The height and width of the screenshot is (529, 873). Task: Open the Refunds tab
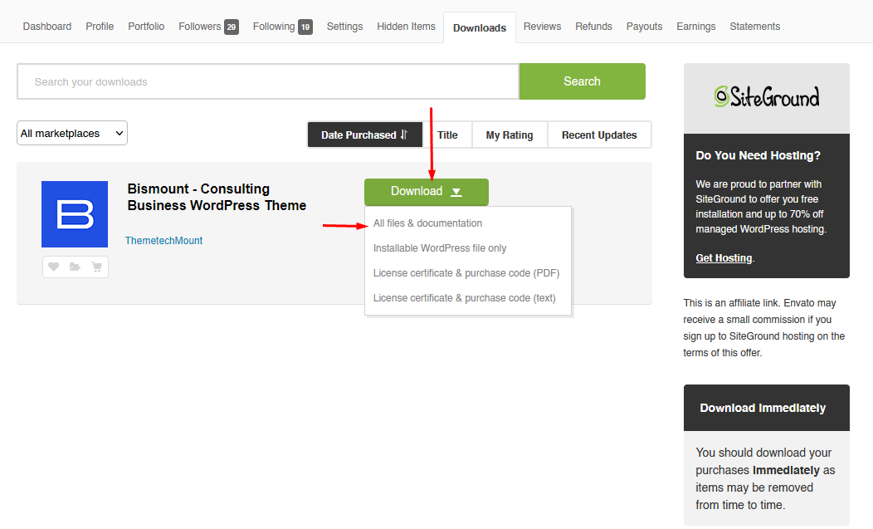[x=593, y=27]
